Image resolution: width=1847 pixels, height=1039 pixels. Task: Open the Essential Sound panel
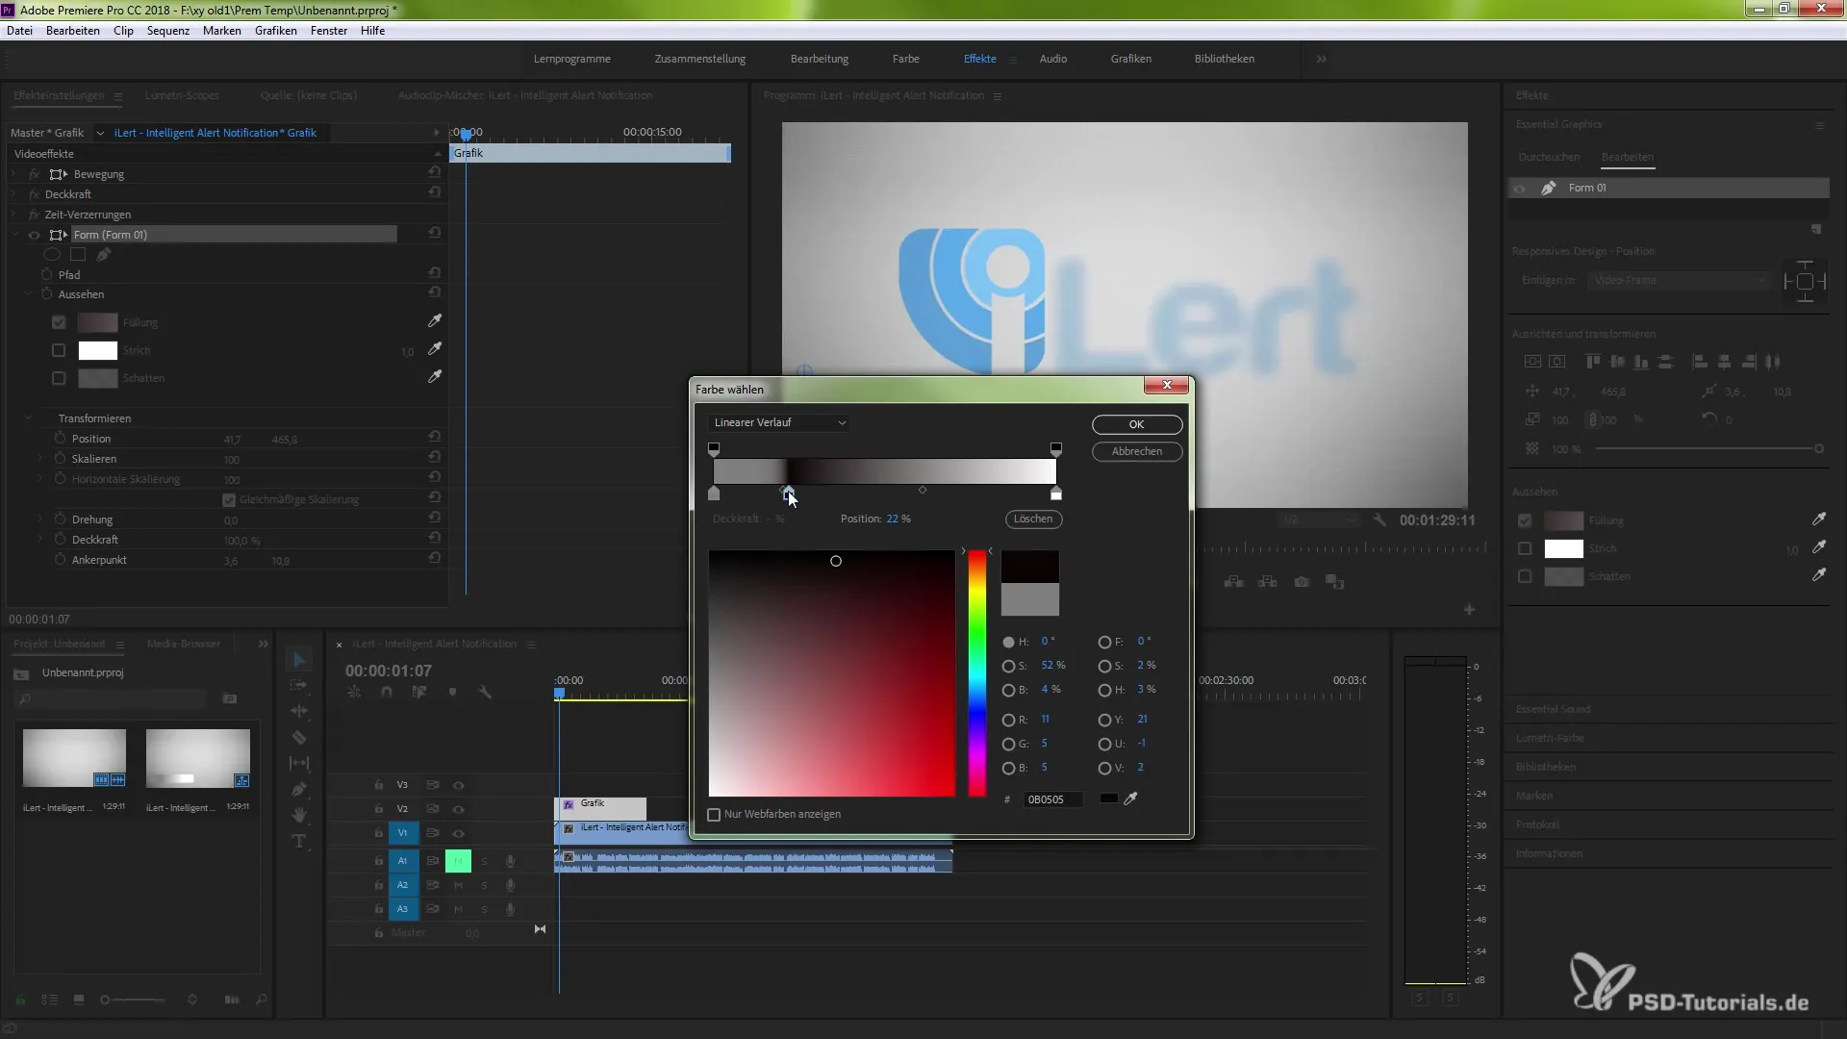coord(1553,709)
